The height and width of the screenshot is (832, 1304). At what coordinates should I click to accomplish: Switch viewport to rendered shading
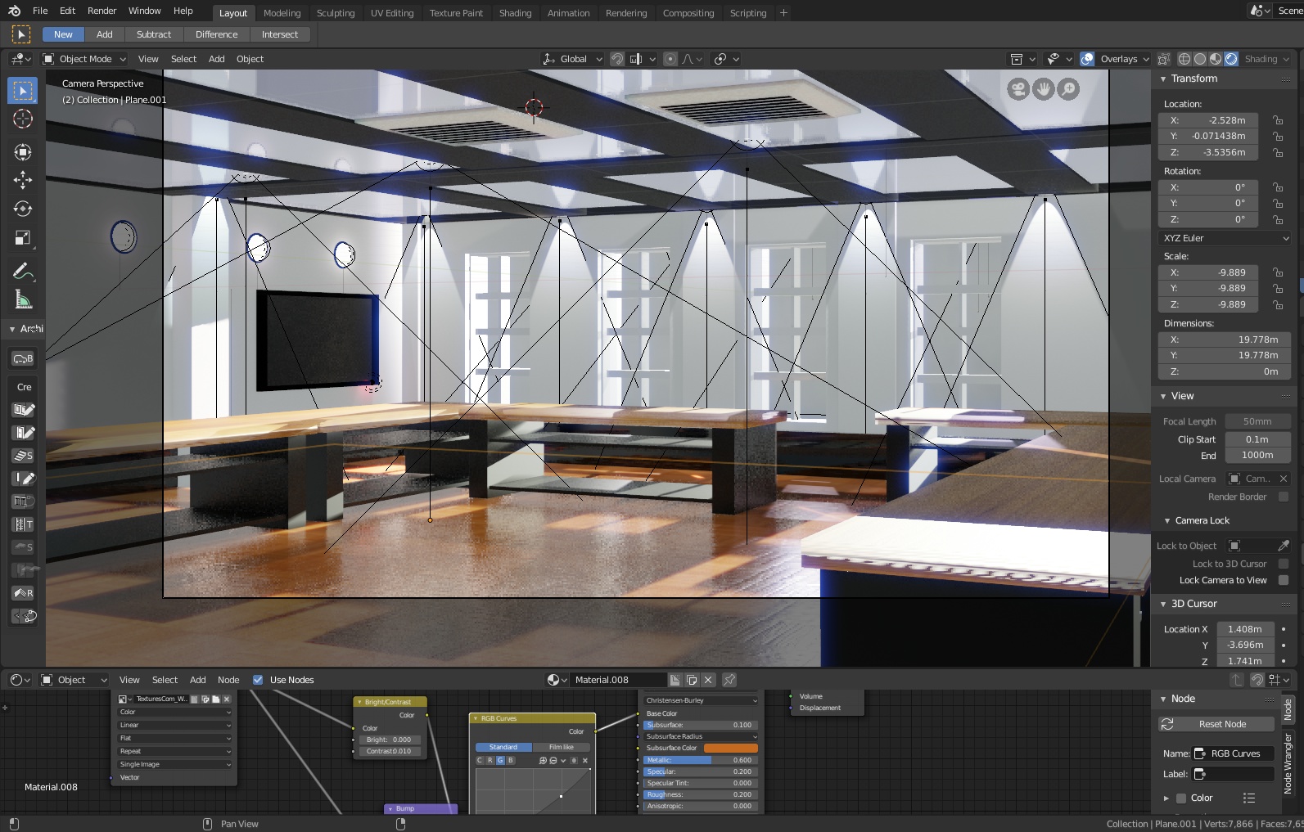tap(1231, 59)
